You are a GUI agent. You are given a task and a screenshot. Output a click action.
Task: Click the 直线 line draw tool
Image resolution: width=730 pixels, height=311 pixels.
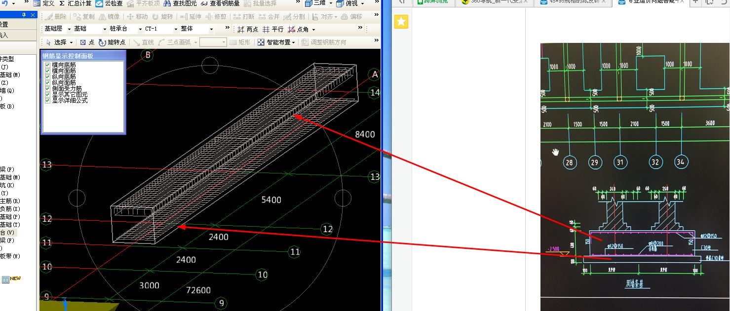144,42
